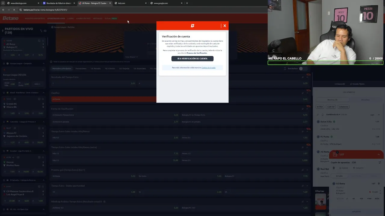Image resolution: width=385 pixels, height=216 pixels.
Task: Click the Evento Fijado option
Action: click(x=357, y=84)
